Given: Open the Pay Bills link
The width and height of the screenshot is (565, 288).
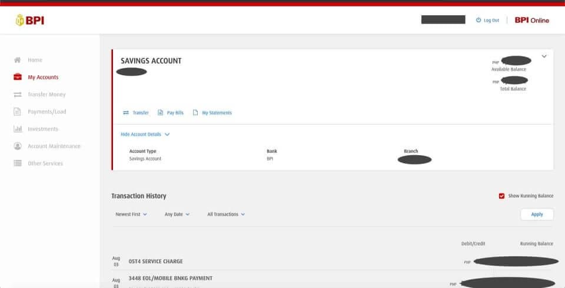Looking at the screenshot, I should tap(175, 113).
